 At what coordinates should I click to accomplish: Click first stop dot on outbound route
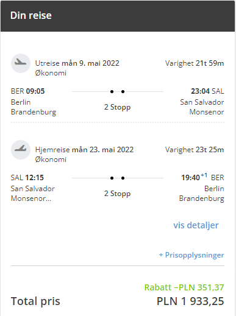tap(112, 91)
